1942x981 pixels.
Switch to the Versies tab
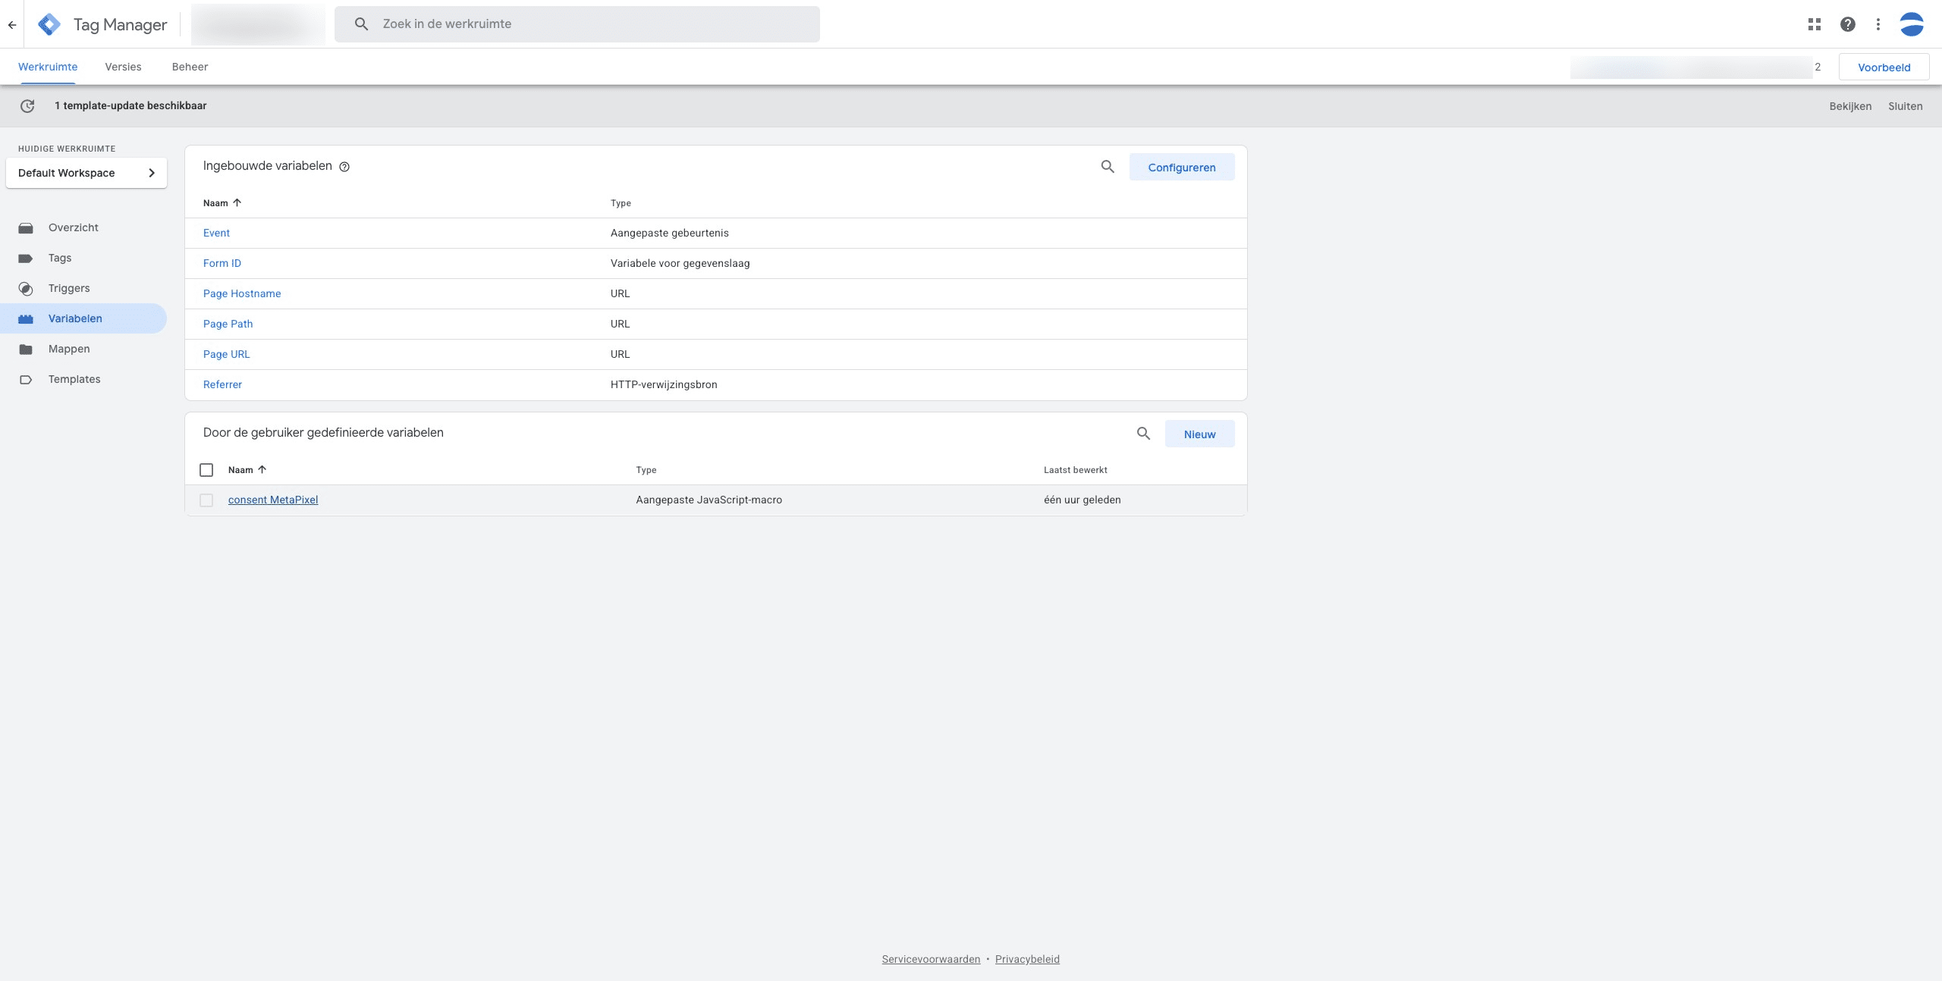click(x=122, y=67)
